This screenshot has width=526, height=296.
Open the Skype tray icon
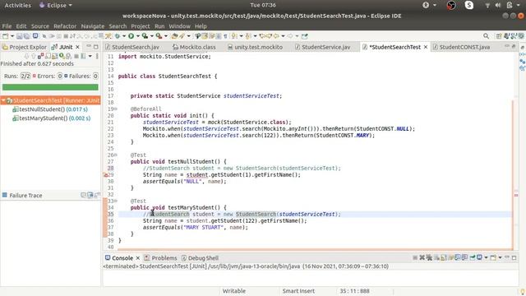469,5
